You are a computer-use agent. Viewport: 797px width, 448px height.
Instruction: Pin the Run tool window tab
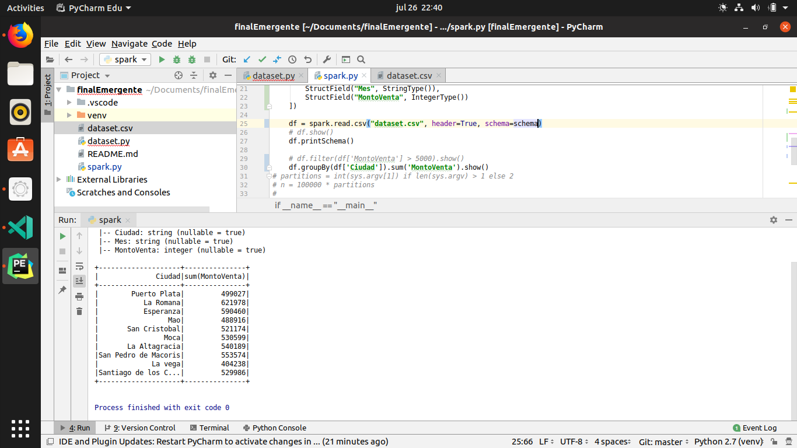click(62, 289)
